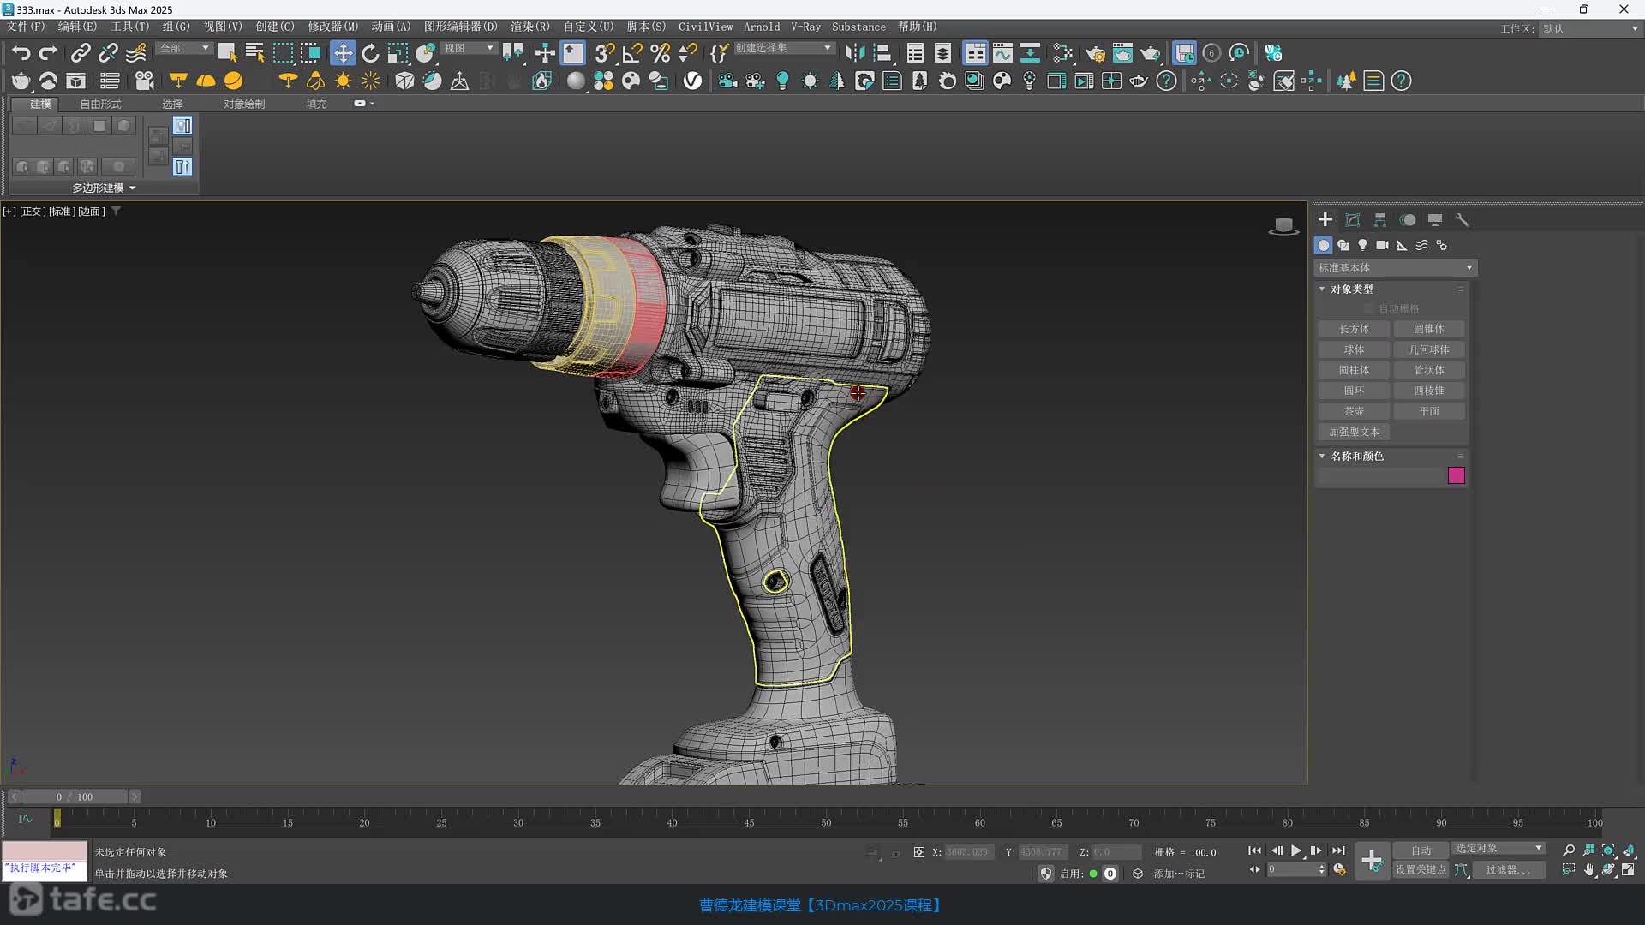Viewport: 1645px width, 925px height.
Task: Click the Undo arrow icon
Action: pos(21,53)
